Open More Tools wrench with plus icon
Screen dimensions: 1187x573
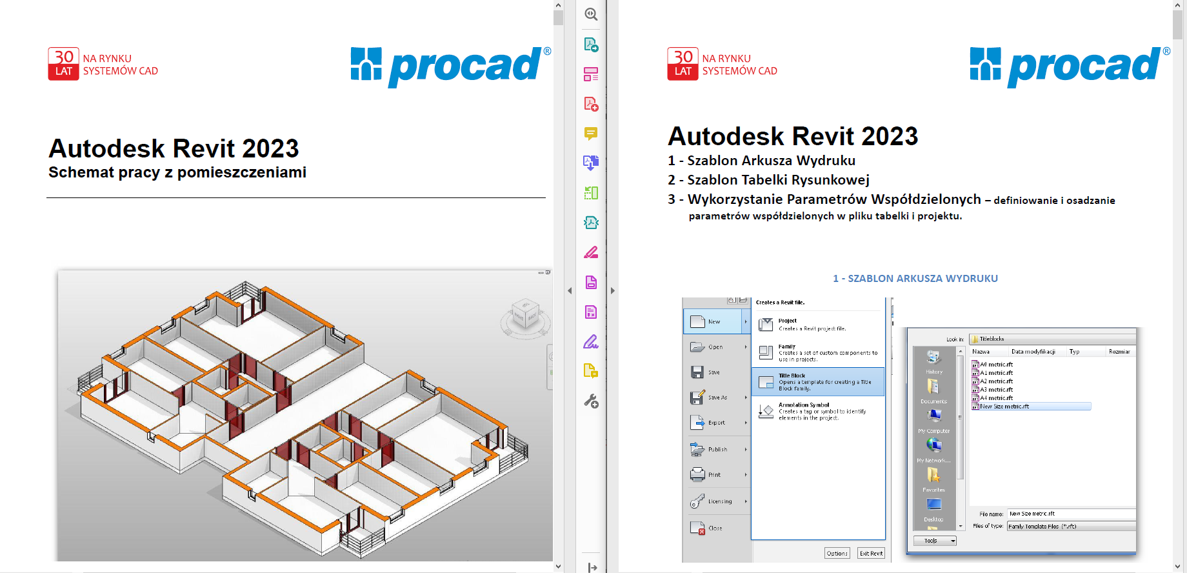point(591,401)
